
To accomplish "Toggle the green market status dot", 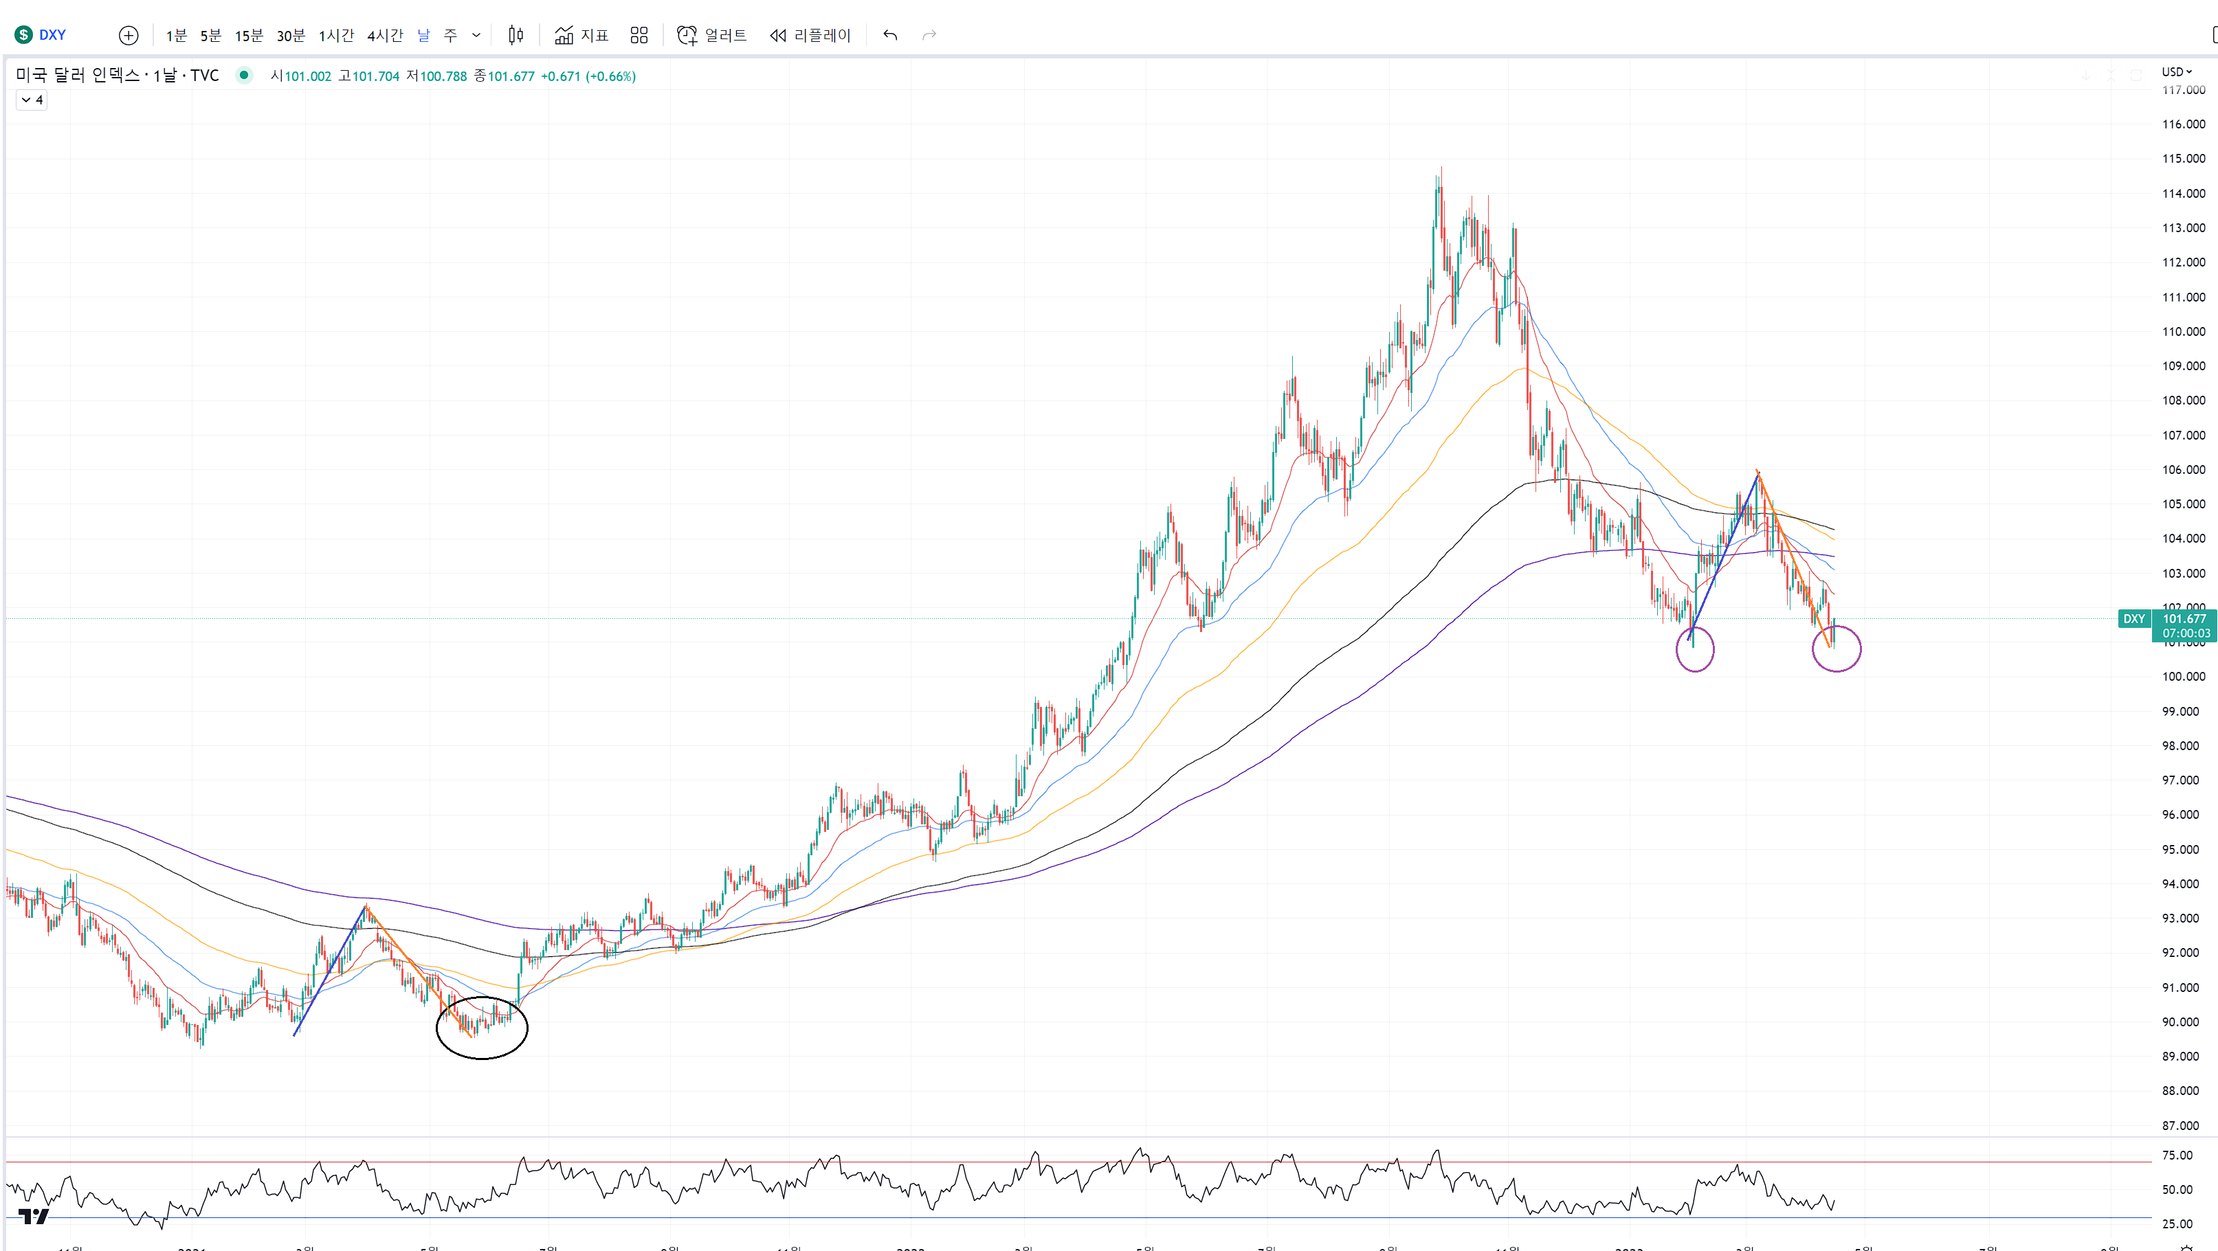I will [245, 76].
